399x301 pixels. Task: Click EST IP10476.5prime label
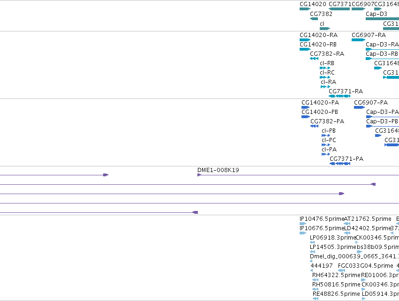point(322,219)
